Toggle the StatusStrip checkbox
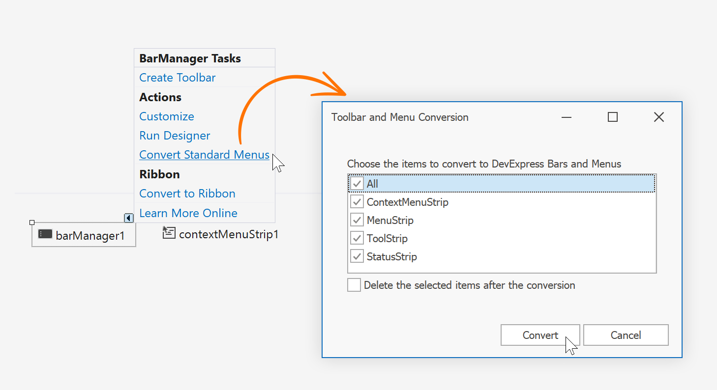Image resolution: width=717 pixels, height=390 pixels. (357, 256)
